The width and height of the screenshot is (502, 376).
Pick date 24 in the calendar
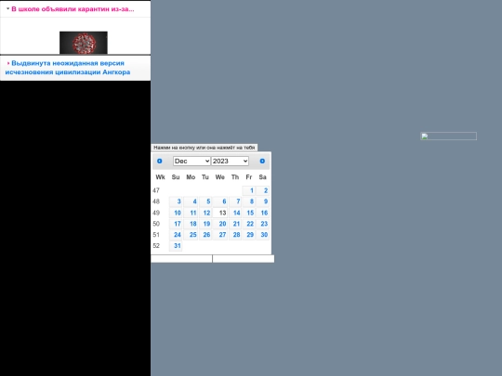pos(176,235)
